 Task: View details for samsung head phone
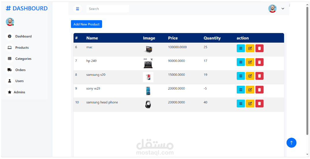241,103
